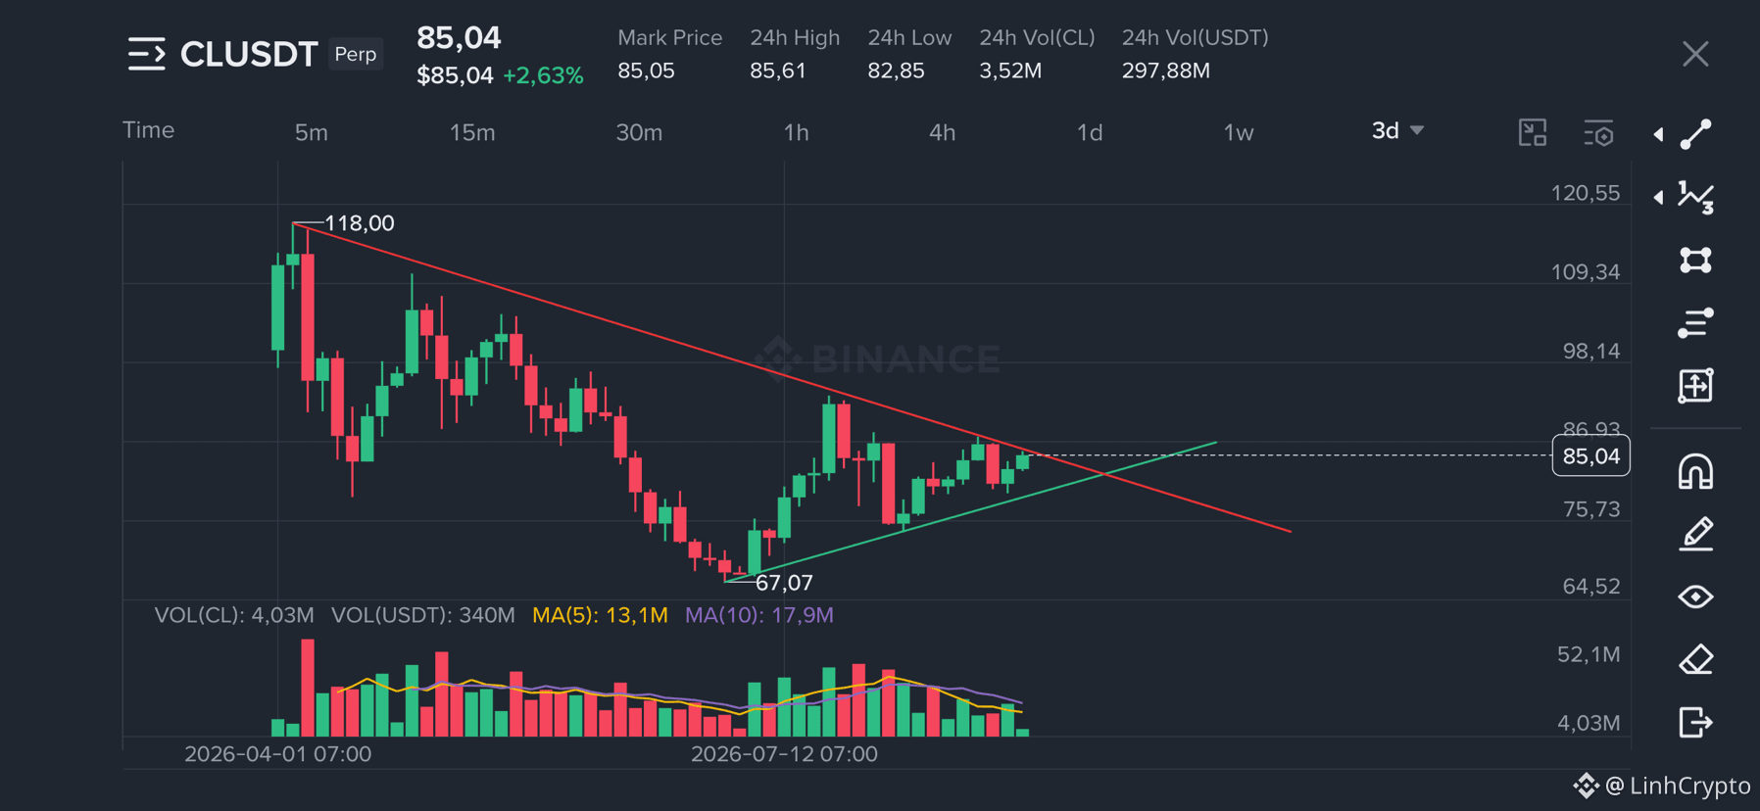Click the 75,73 price axis label

click(1590, 509)
